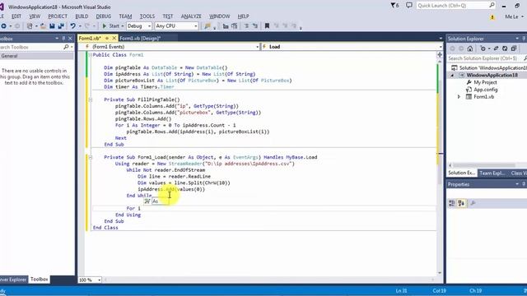
Task: Open the HELP menu
Action: 244,16
